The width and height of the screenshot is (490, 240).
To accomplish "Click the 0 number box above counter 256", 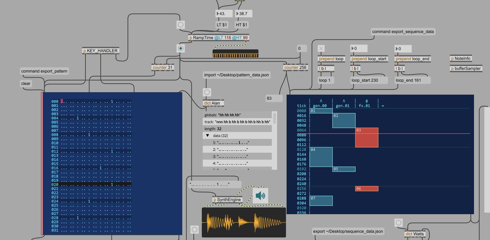I will point(301,48).
